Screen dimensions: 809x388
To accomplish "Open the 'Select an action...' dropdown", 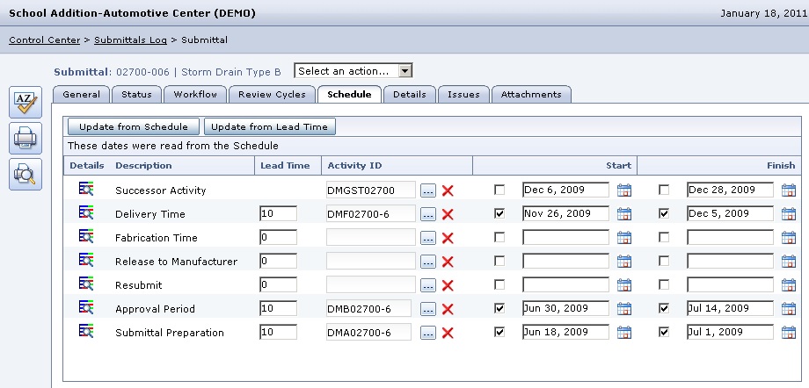I will [353, 70].
